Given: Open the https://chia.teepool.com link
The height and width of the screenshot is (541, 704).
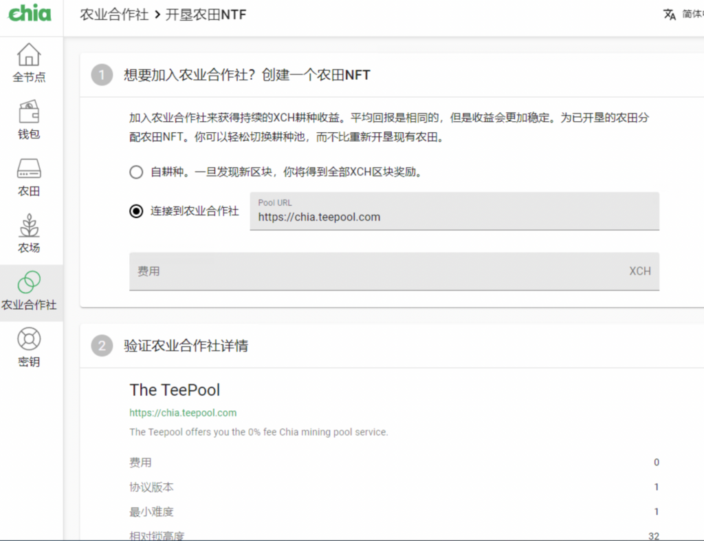Looking at the screenshot, I should coord(183,412).
